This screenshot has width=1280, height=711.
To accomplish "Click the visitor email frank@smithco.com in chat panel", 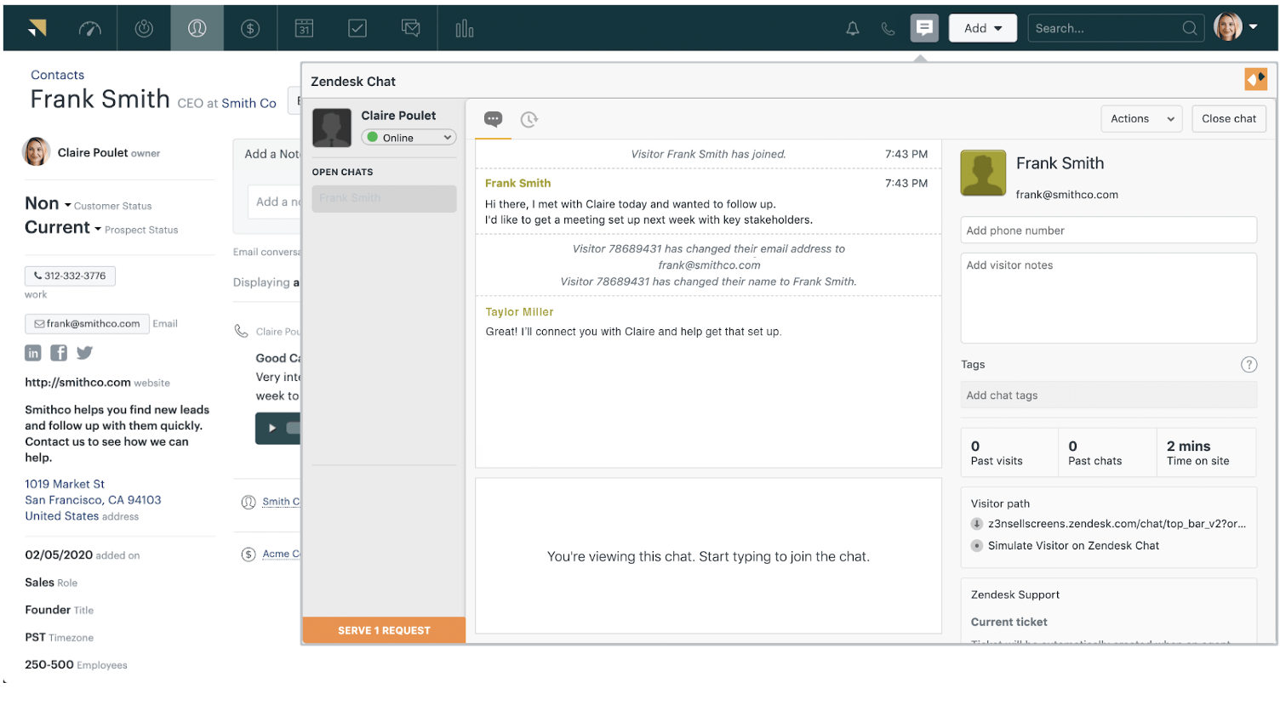I will tap(1066, 195).
